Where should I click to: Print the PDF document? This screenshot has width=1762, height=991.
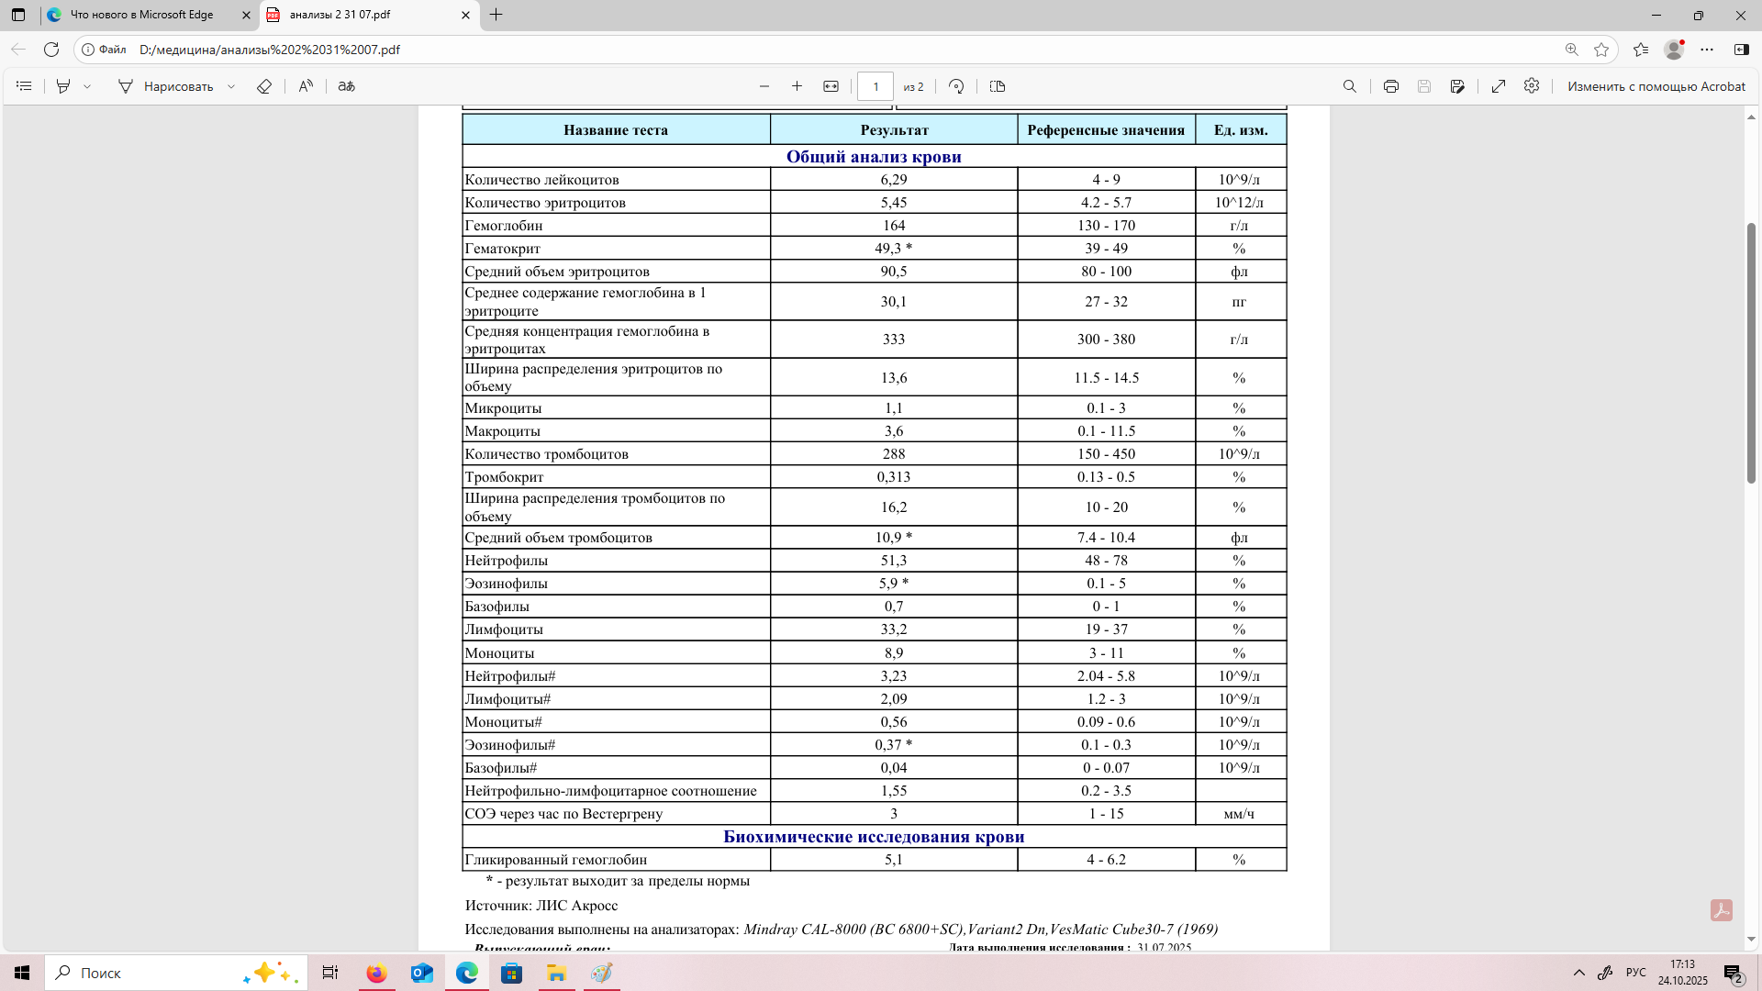[x=1391, y=86]
